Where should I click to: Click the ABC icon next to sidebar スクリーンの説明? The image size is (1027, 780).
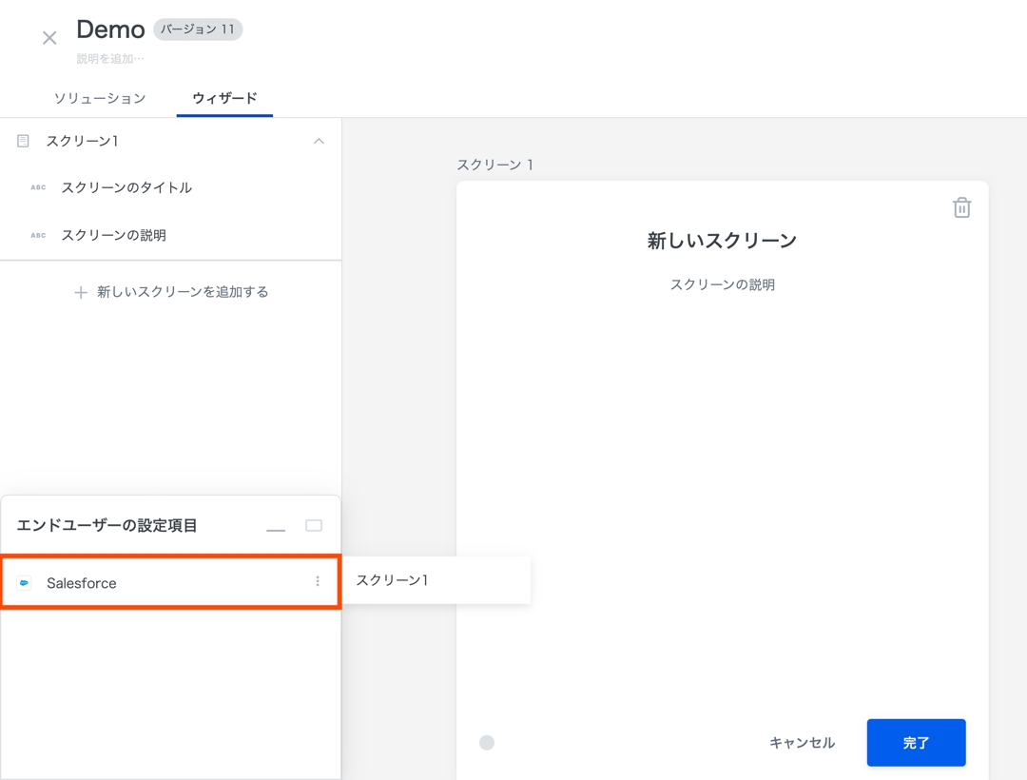click(38, 235)
